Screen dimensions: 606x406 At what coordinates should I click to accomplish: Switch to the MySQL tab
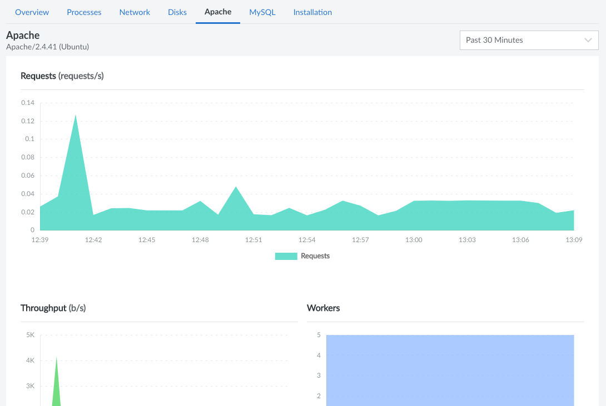tap(262, 12)
